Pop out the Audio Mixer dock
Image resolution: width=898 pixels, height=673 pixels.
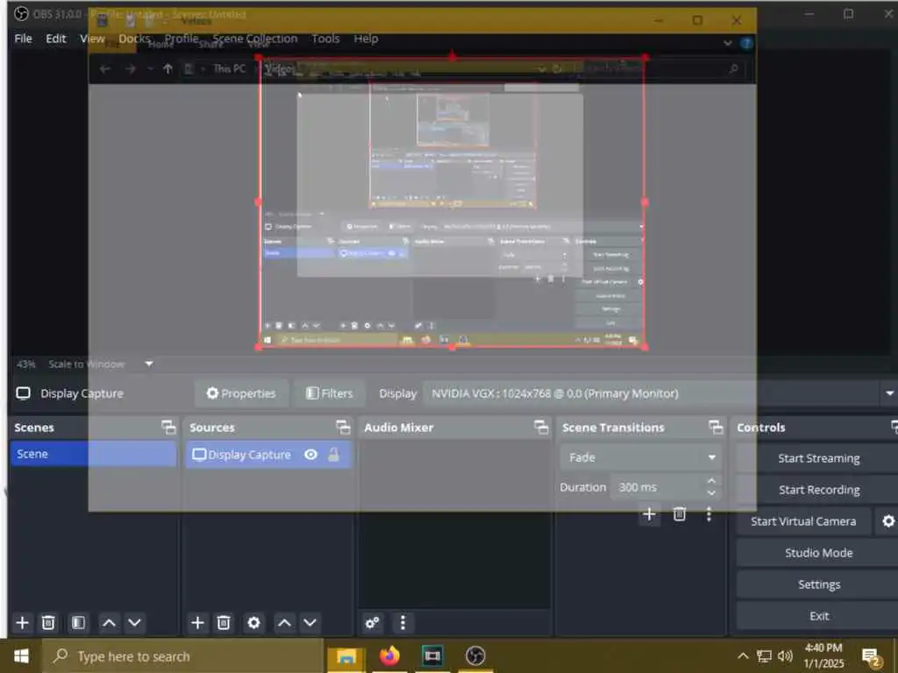541,428
